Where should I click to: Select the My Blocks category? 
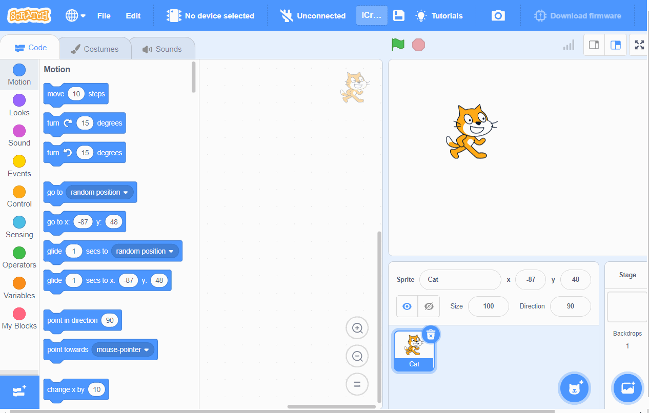click(19, 319)
